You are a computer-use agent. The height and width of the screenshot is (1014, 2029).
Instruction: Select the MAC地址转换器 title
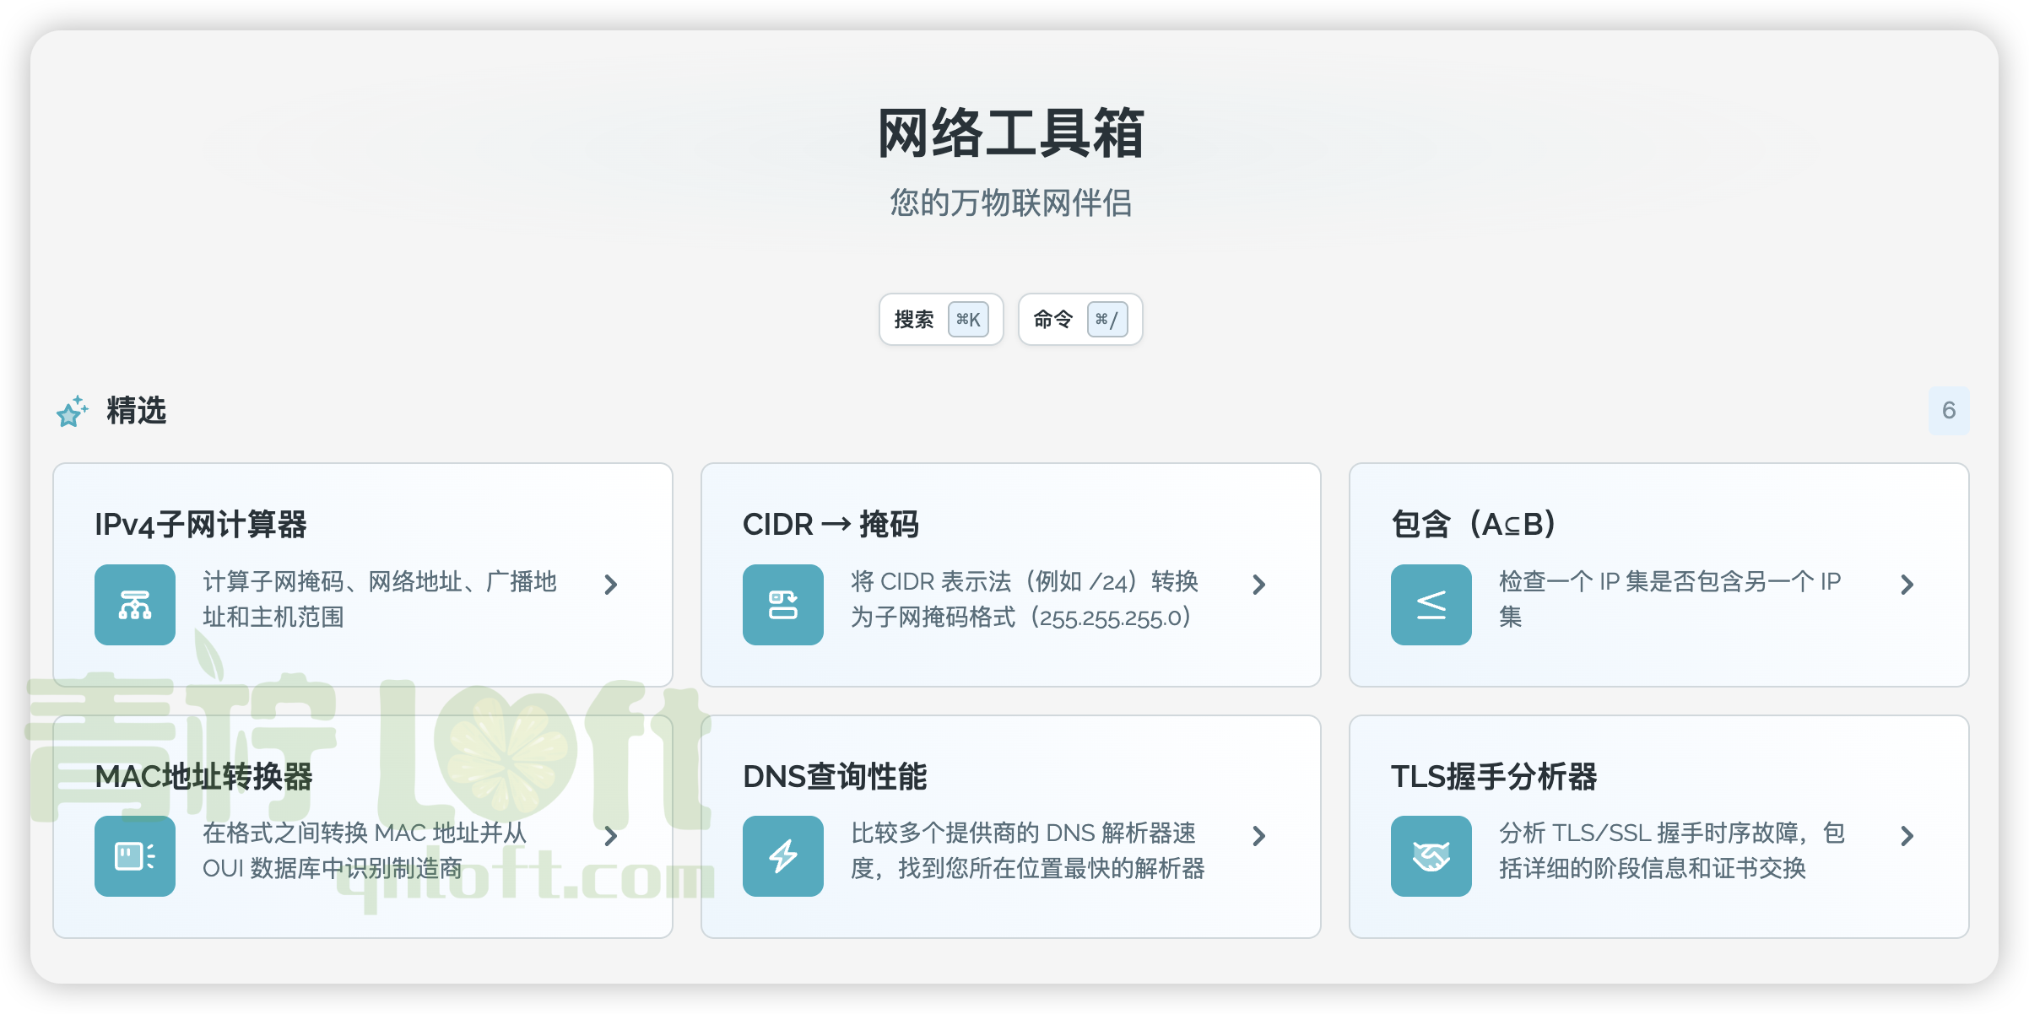[204, 779]
